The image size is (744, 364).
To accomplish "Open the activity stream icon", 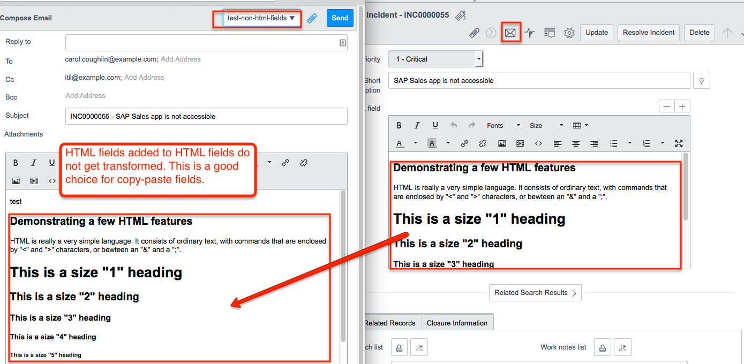I will (x=529, y=33).
